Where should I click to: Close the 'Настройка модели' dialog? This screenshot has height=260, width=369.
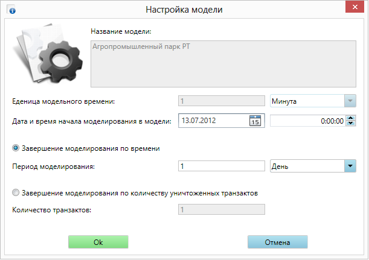click(x=355, y=7)
